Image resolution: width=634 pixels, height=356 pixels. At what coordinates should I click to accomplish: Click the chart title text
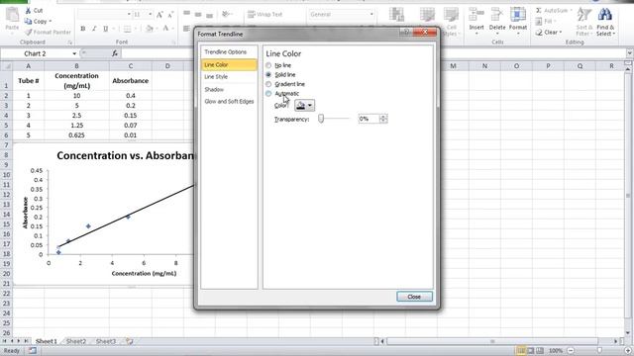[x=126, y=156]
